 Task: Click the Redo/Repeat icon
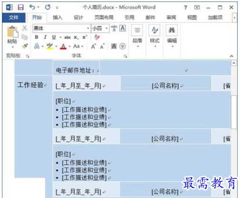point(48,7)
